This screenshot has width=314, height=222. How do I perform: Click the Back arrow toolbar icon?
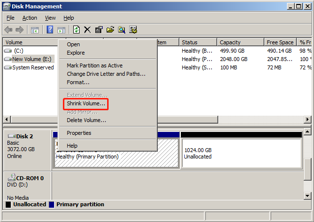click(x=8, y=30)
